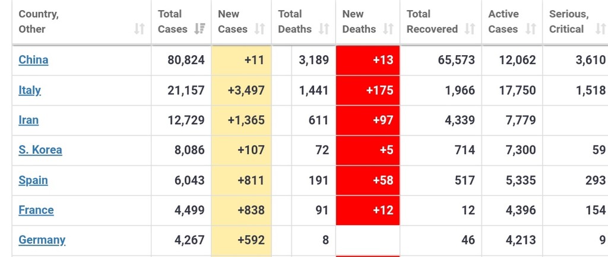Click the Total Cases sort arrow icon

click(199, 29)
